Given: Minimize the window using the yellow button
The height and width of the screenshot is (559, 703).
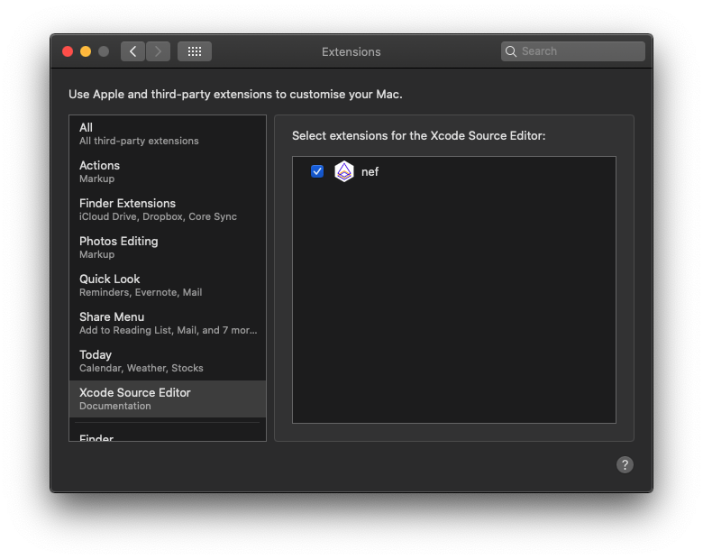Looking at the screenshot, I should [86, 51].
